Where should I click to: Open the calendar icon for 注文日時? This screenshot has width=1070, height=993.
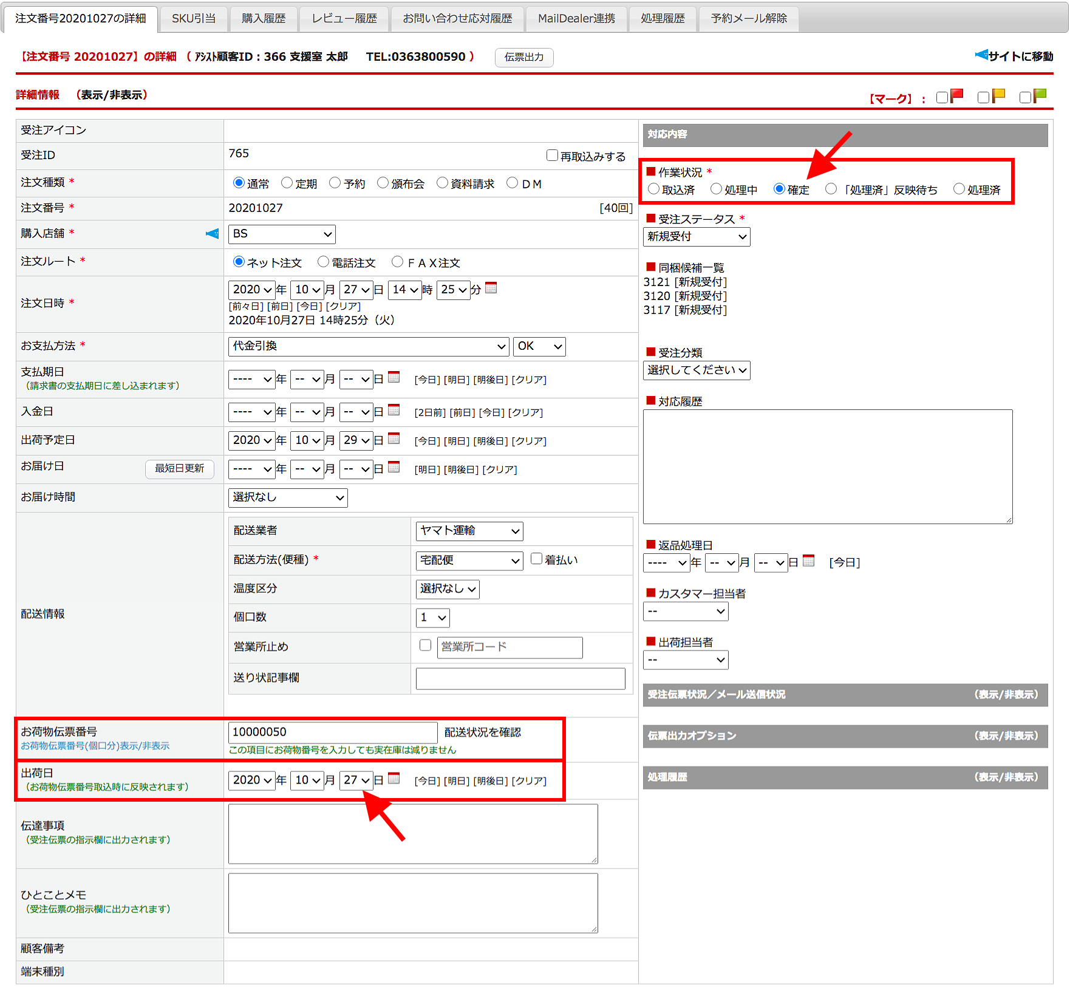(491, 288)
